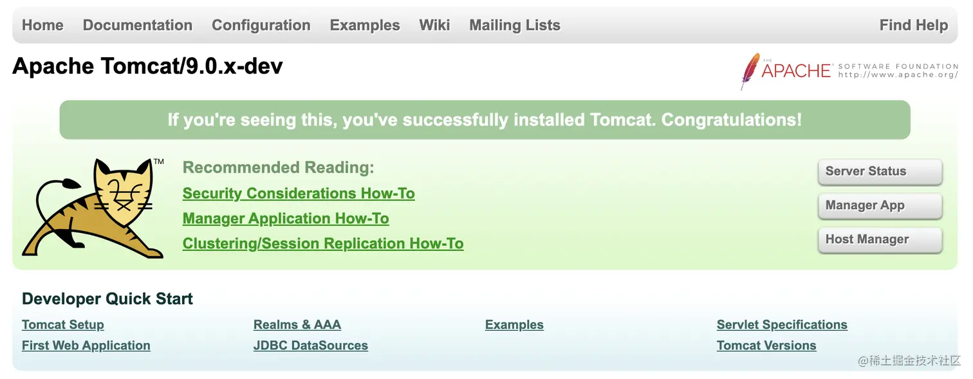
Task: Open the Manager App button
Action: (880, 206)
